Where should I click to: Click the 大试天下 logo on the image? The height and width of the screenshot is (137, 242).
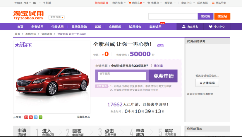click(x=23, y=45)
